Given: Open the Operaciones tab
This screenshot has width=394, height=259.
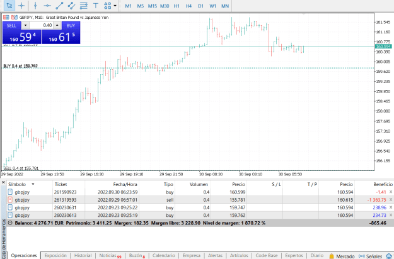Looking at the screenshot, I should point(24,255).
